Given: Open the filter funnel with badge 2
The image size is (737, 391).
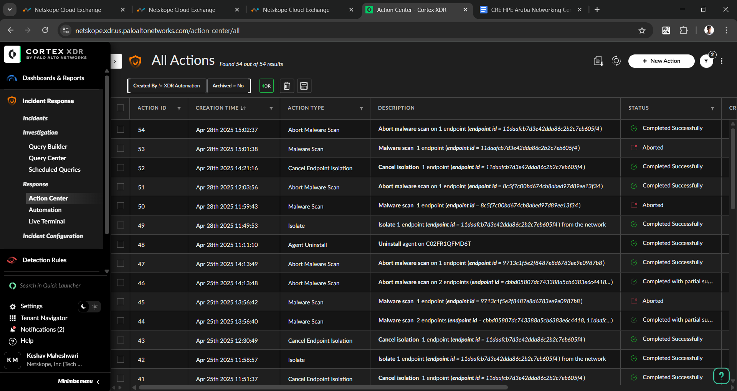Looking at the screenshot, I should (x=707, y=61).
